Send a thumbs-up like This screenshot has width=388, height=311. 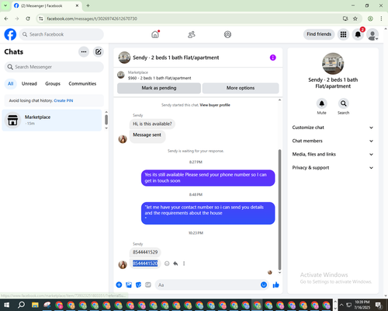(276, 285)
